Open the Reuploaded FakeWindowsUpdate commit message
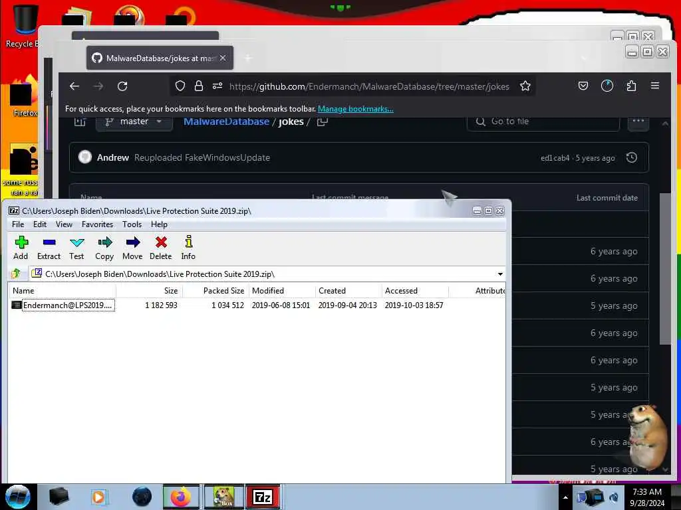 [202, 157]
